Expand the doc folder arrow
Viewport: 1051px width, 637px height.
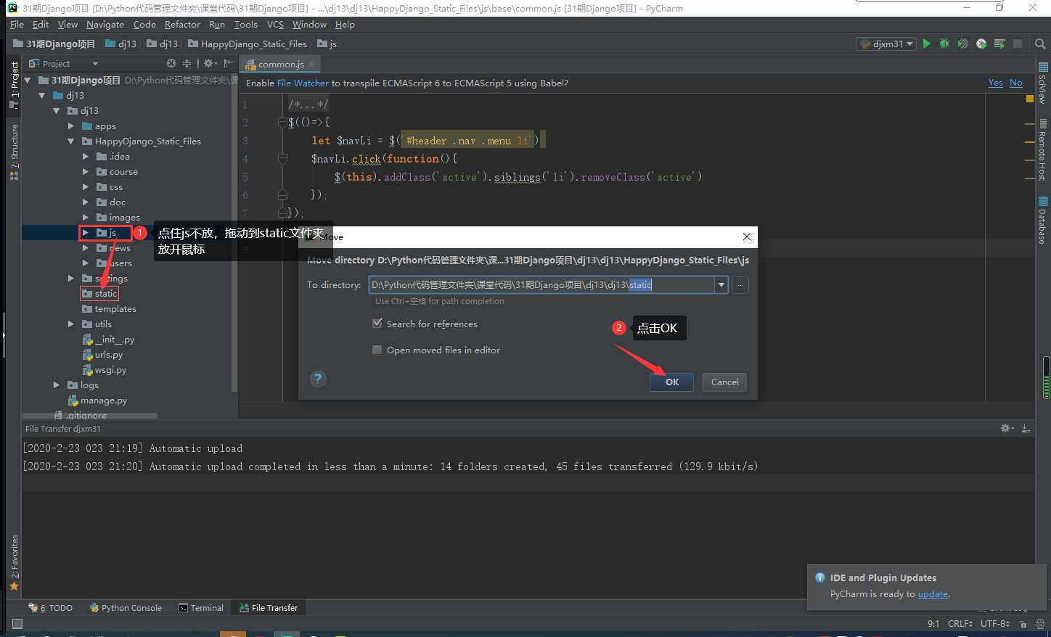pyautogui.click(x=86, y=202)
